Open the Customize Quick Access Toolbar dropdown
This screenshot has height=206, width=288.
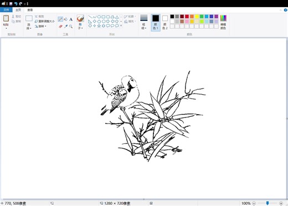(x=25, y=4)
